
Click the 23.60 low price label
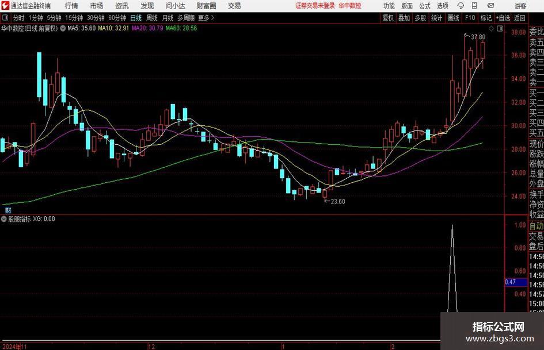click(x=337, y=202)
